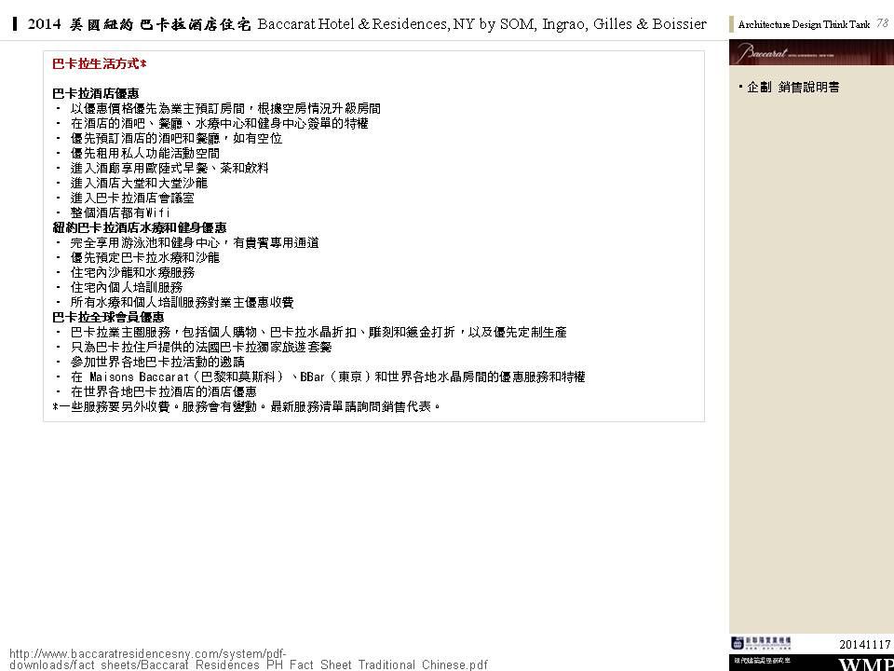Click the Maisons Baccarat bullet line
Viewport: 894px width, 671px height.
(x=326, y=377)
